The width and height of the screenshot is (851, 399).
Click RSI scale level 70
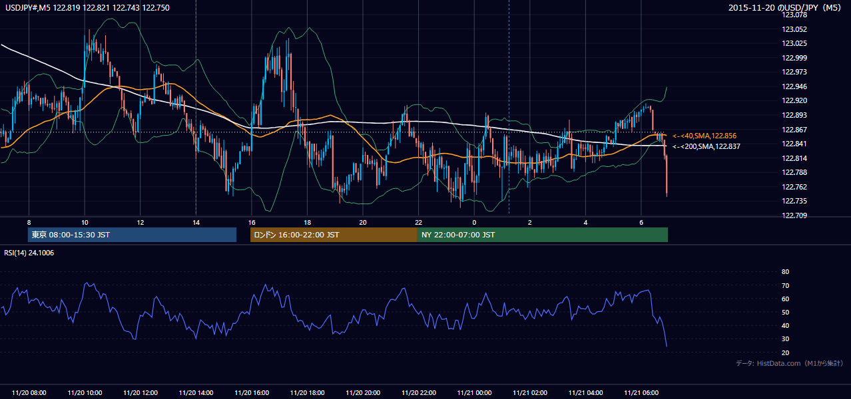(x=785, y=285)
